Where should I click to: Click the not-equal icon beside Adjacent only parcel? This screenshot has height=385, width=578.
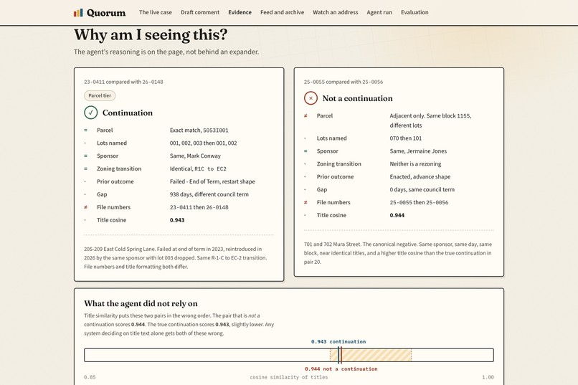pyautogui.click(x=305, y=115)
